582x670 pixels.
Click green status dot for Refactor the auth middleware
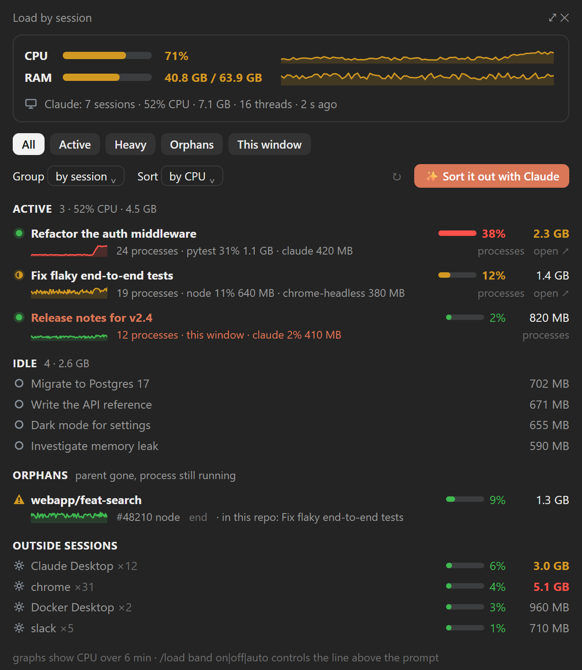coord(19,234)
